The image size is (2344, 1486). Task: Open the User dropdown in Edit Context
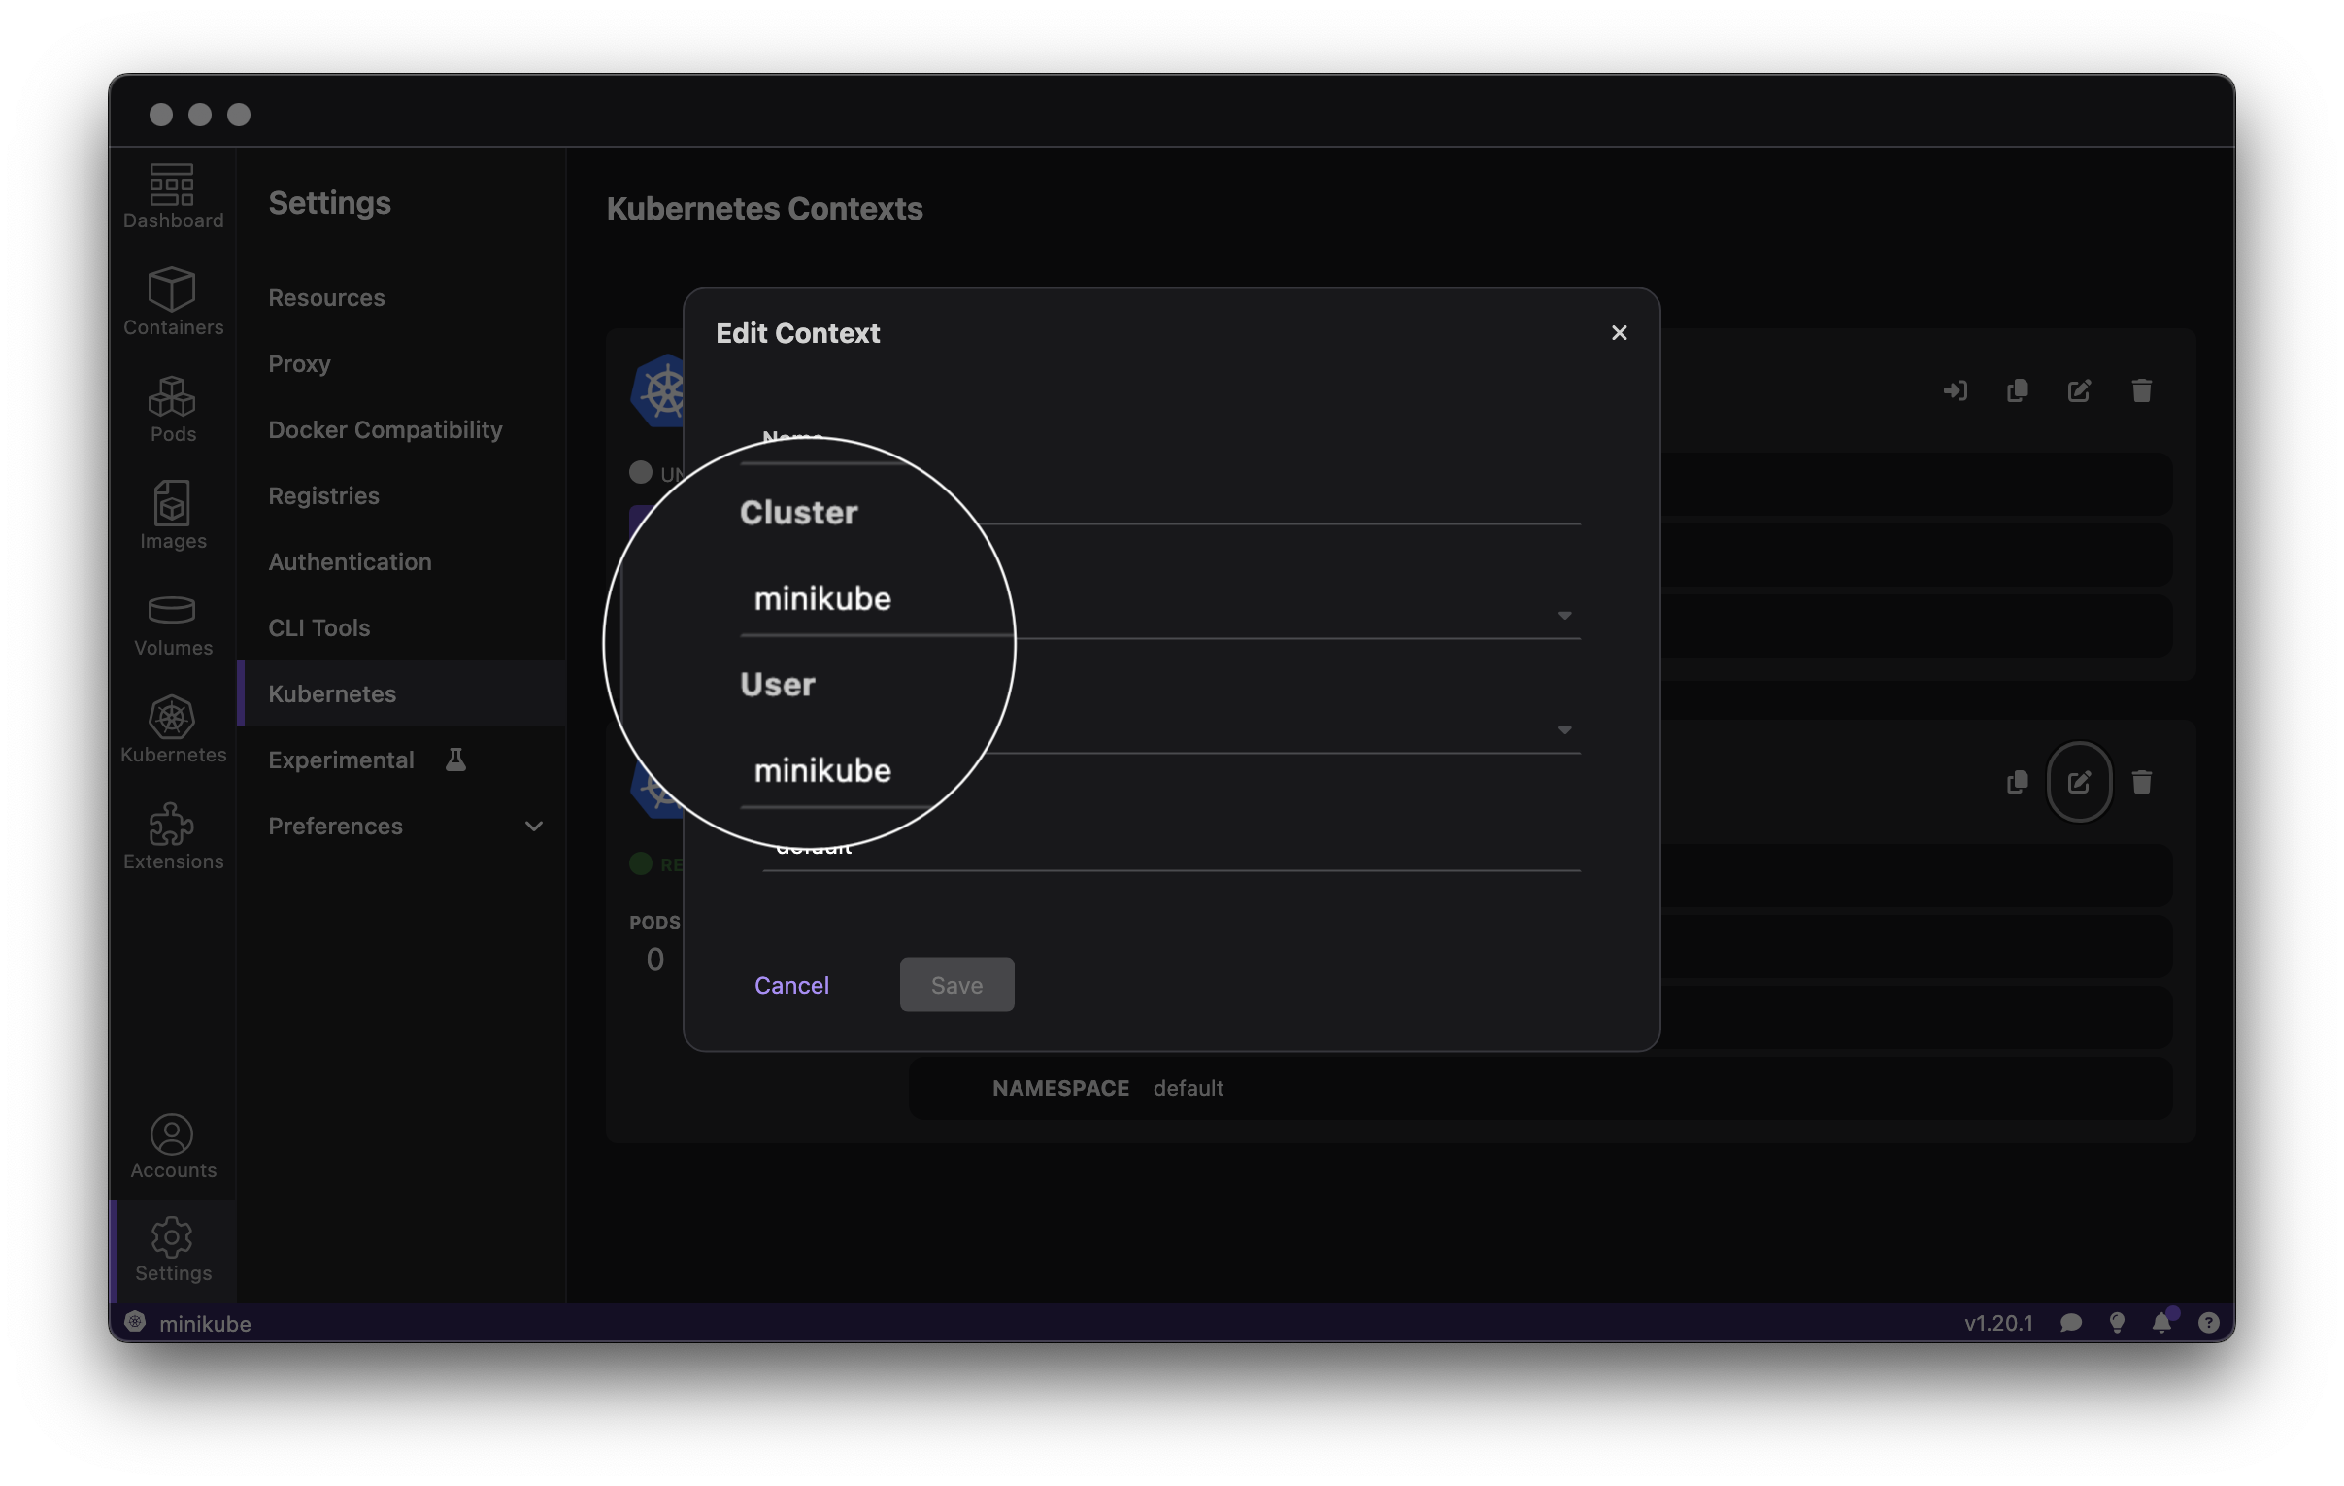1564,729
